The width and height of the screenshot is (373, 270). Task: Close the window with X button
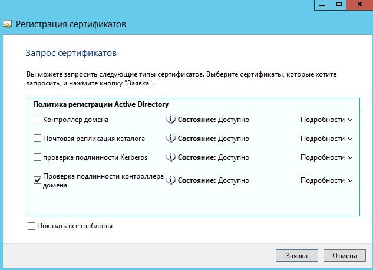pyautogui.click(x=359, y=5)
